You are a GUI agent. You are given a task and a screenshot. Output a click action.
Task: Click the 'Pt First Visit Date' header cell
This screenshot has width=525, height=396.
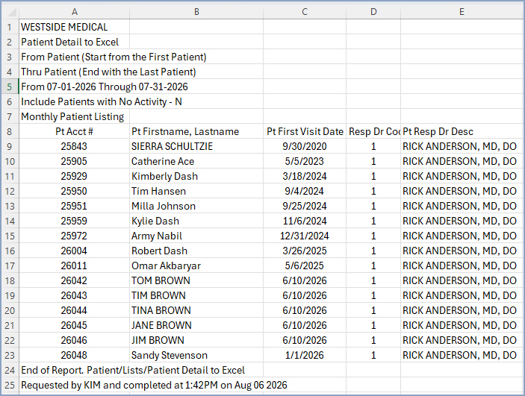point(305,132)
